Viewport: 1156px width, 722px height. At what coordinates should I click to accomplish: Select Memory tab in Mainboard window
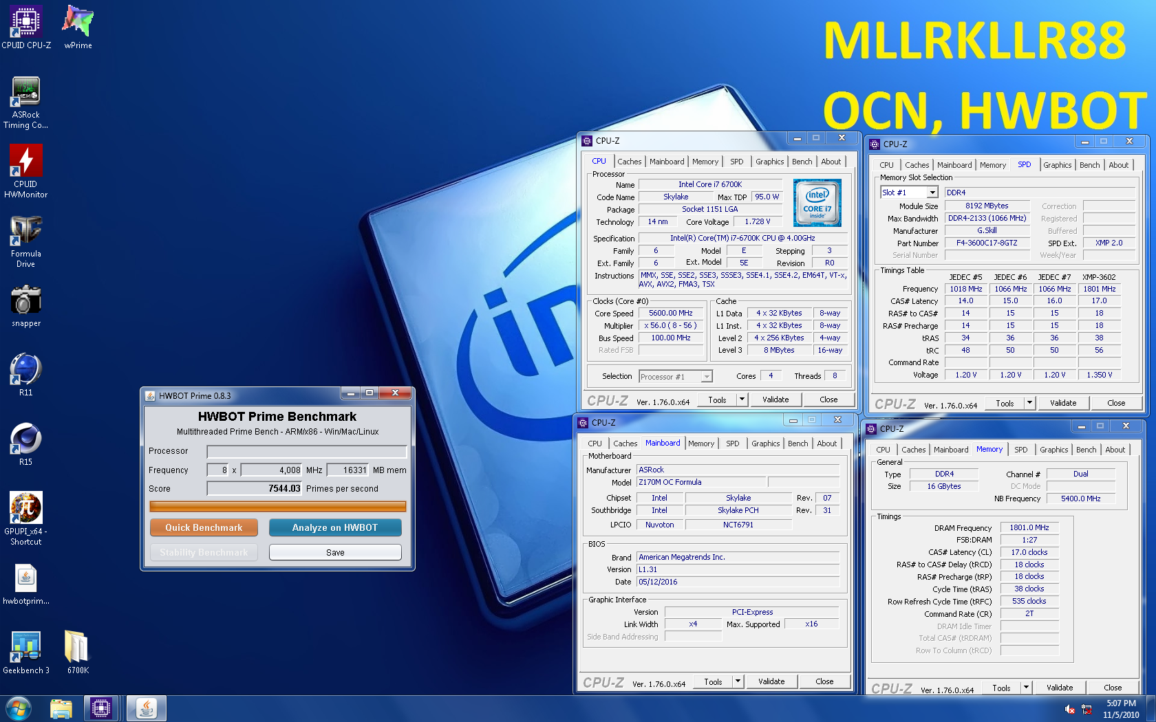pyautogui.click(x=701, y=444)
